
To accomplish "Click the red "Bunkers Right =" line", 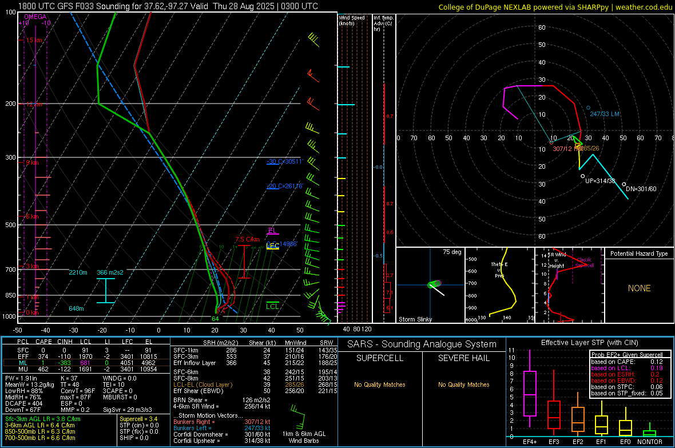I will (x=222, y=422).
